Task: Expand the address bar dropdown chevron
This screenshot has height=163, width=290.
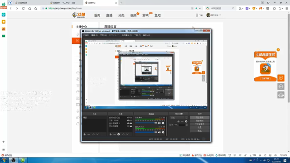Action: [200, 8]
